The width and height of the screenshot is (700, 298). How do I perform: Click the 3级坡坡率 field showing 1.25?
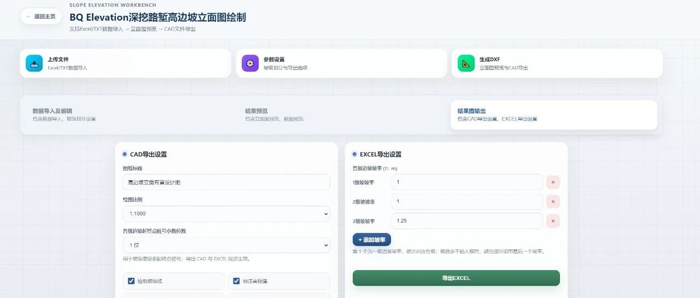point(467,221)
